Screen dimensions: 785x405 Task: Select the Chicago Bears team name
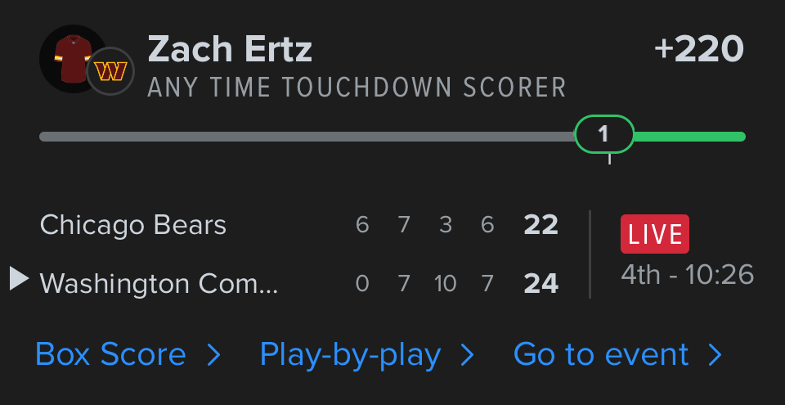(133, 225)
